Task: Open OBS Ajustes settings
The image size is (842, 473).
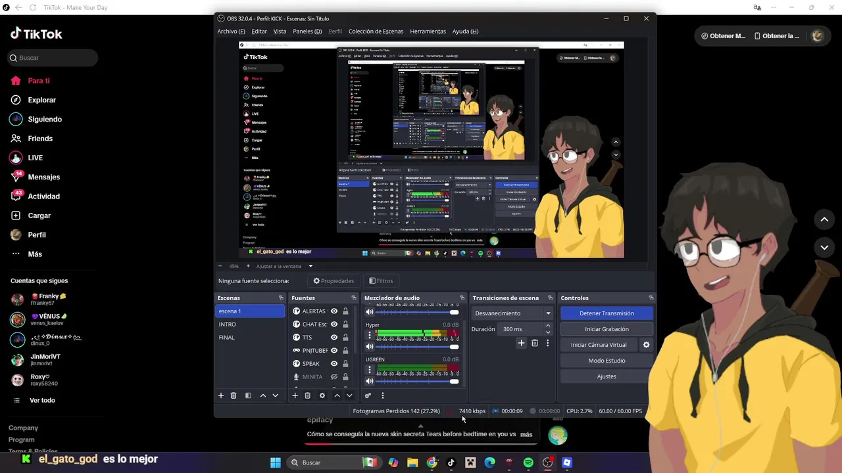Action: [x=607, y=376]
